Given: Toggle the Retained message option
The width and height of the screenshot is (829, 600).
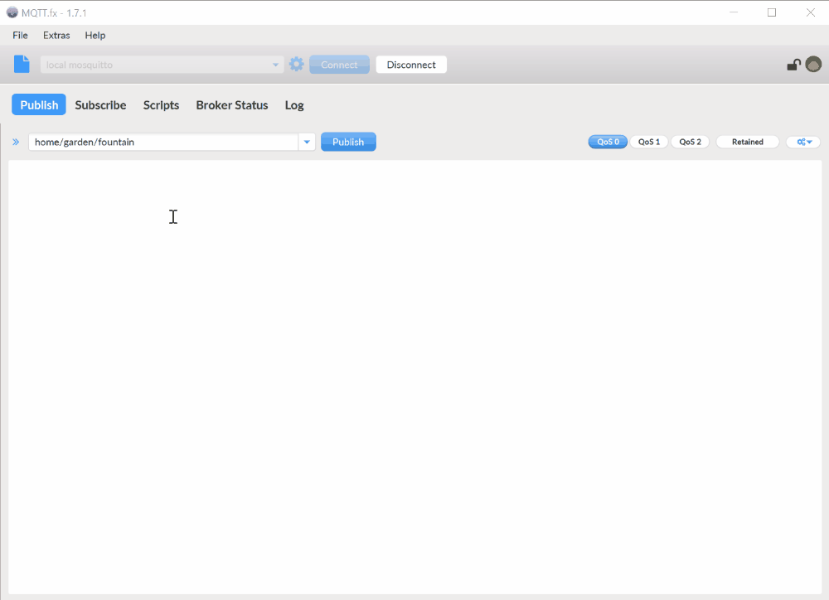Looking at the screenshot, I should pos(747,142).
